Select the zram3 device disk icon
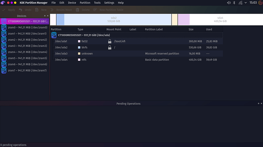Image resolution: width=263 pixels, height=147 pixels. (4, 46)
